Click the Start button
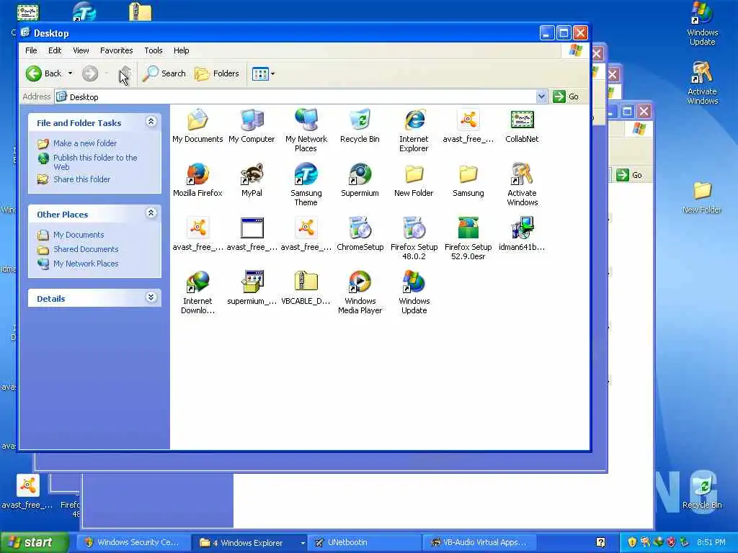The width and height of the screenshot is (738, 553). [34, 543]
